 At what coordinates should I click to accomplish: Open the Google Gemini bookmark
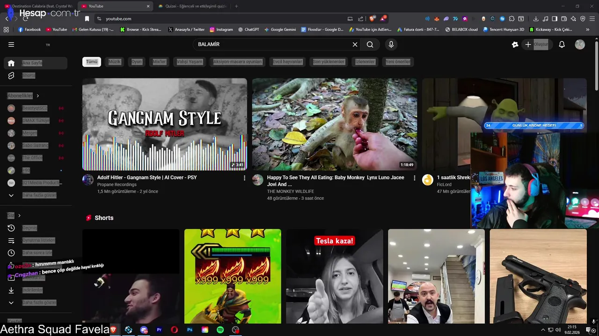(280, 29)
